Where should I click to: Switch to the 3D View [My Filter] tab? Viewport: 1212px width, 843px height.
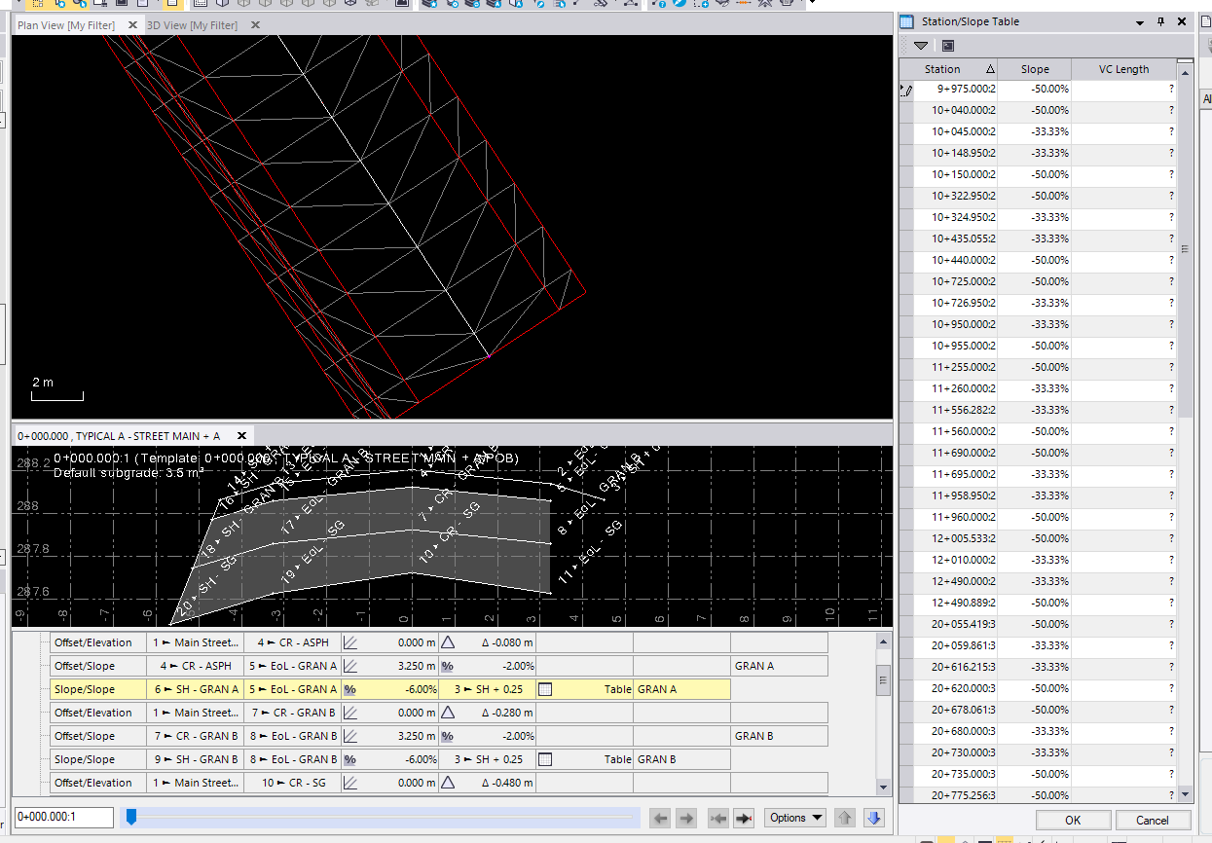pos(193,25)
